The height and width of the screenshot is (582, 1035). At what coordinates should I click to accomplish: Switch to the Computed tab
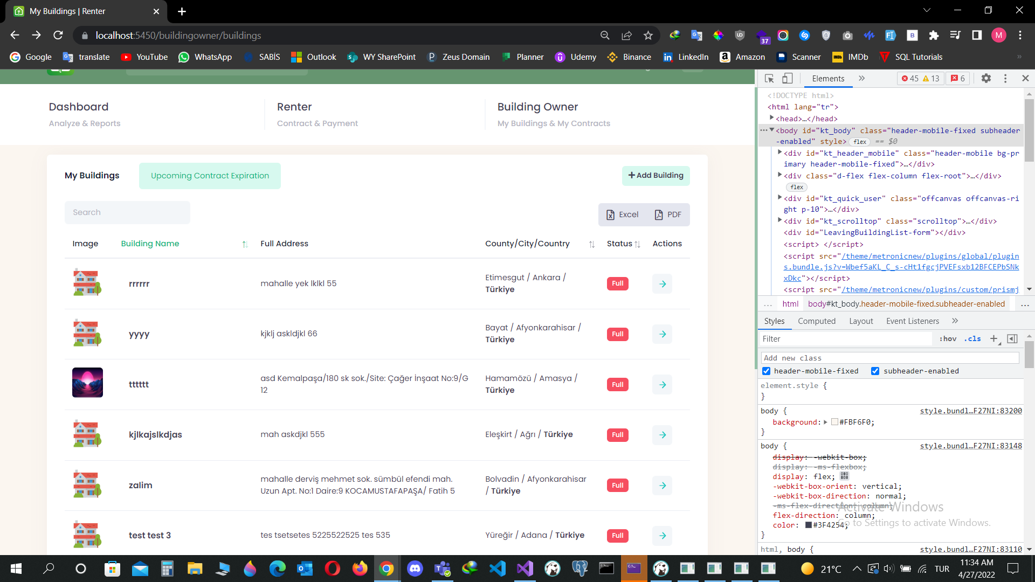tap(816, 321)
